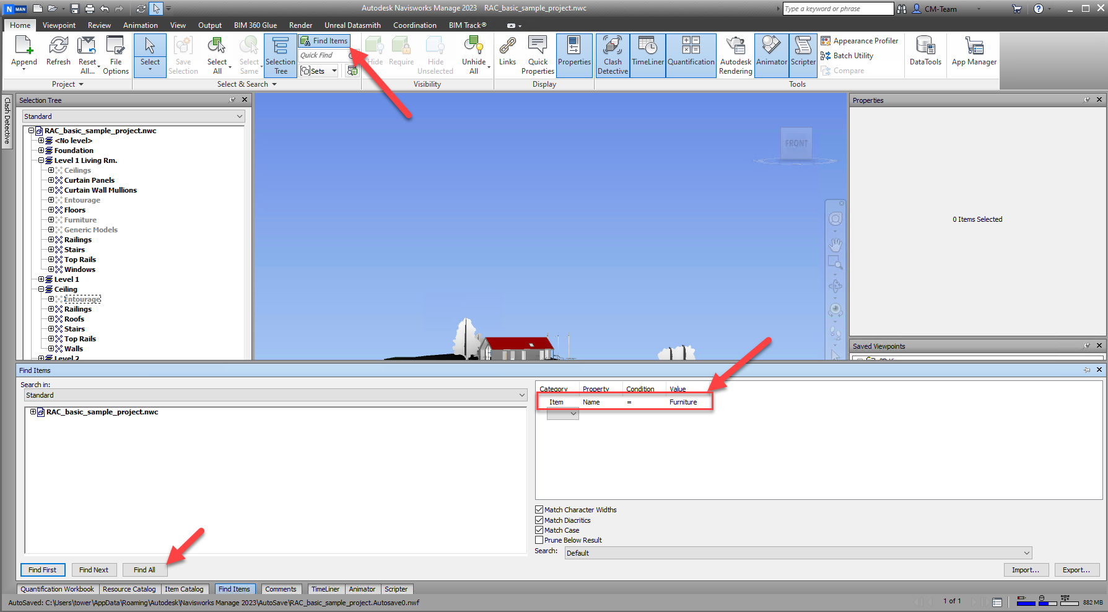Viewport: 1108px width, 612px height.
Task: Open File Options dialog
Action: pyautogui.click(x=116, y=55)
